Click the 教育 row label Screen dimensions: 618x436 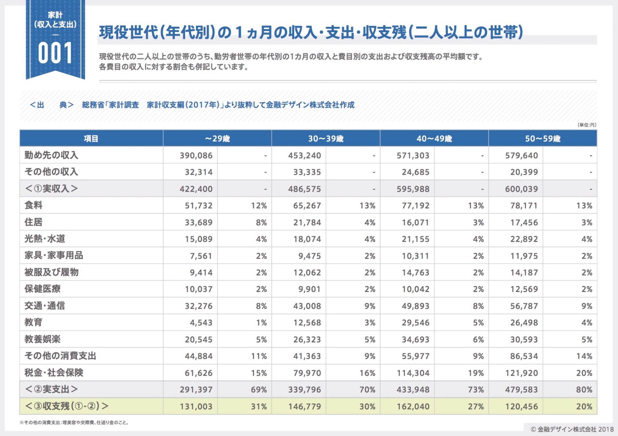(33, 322)
